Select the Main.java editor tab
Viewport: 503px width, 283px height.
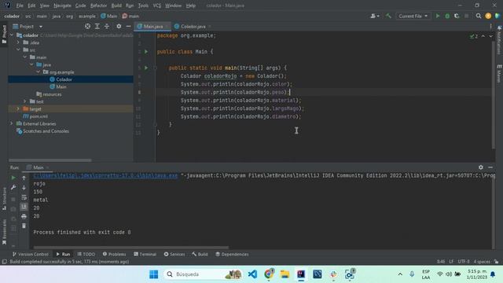[153, 26]
